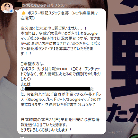Click the apology line 夜分遅くに大変申し訳ございません
This screenshot has height=138, width=138.
pyautogui.click(x=54, y=28)
